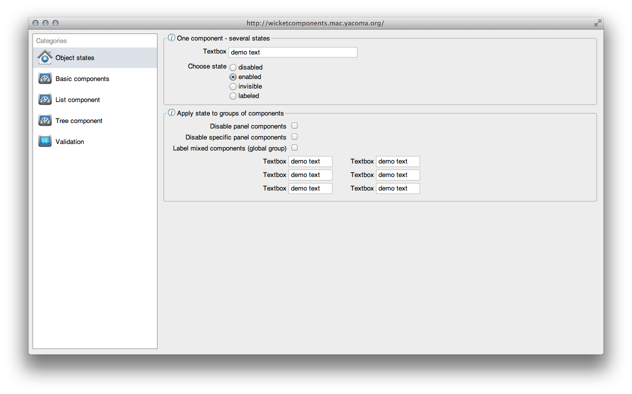This screenshot has width=632, height=394.
Task: Navigate to Tree component
Action: [x=78, y=120]
